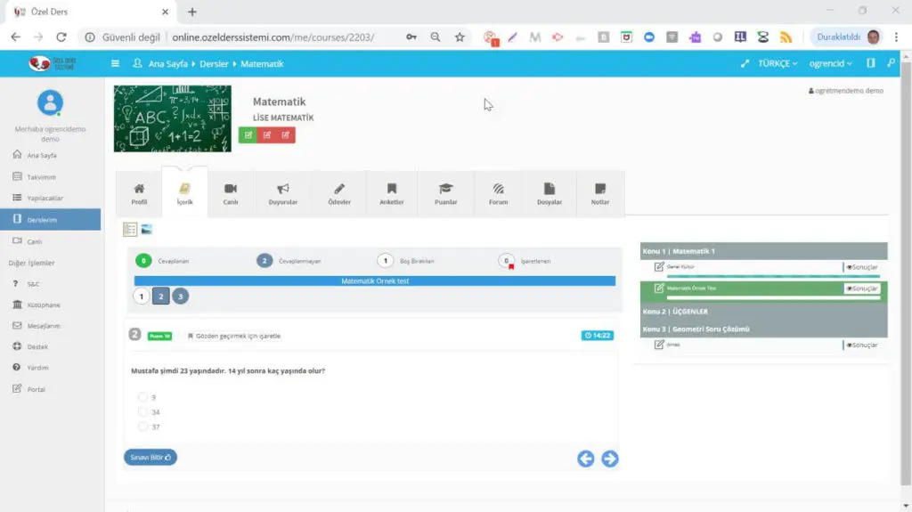912x512 pixels.
Task: Bookmark this page with the star icon
Action: coord(460,37)
